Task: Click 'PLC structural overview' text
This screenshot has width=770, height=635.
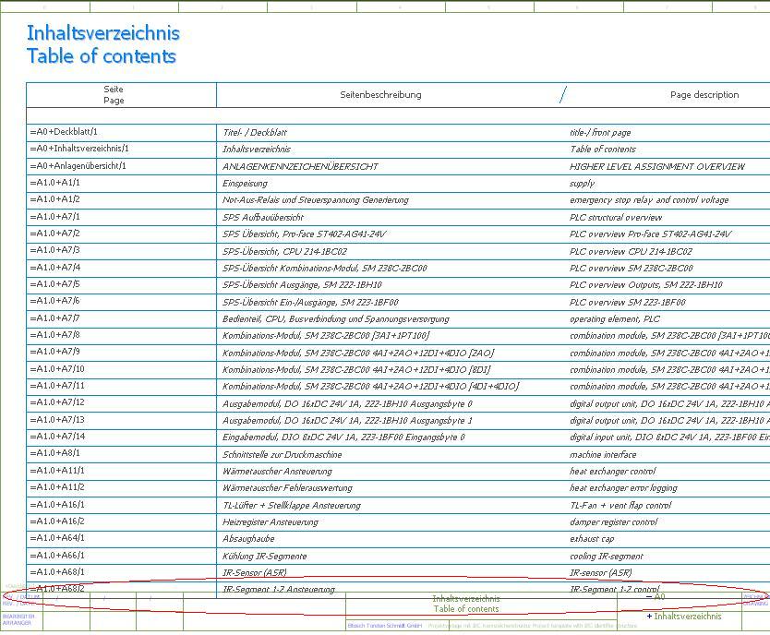Action: [x=616, y=218]
